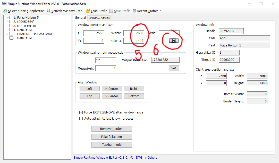Click the Width input showing 7680

[x=134, y=33]
